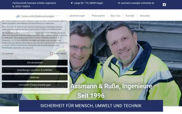Click the map pin icon beside the address
This screenshot has height=114, width=182.
click(x=72, y=3)
